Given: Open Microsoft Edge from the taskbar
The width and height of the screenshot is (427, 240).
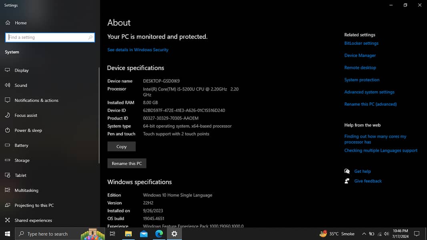Looking at the screenshot, I should [159, 234].
